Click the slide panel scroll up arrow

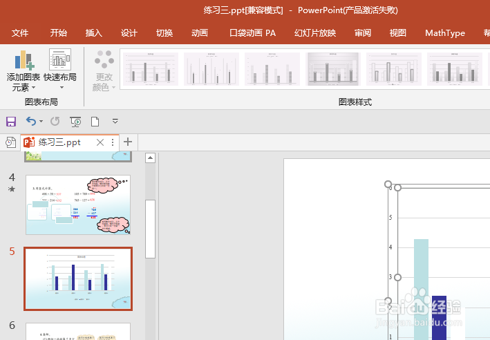(150, 158)
